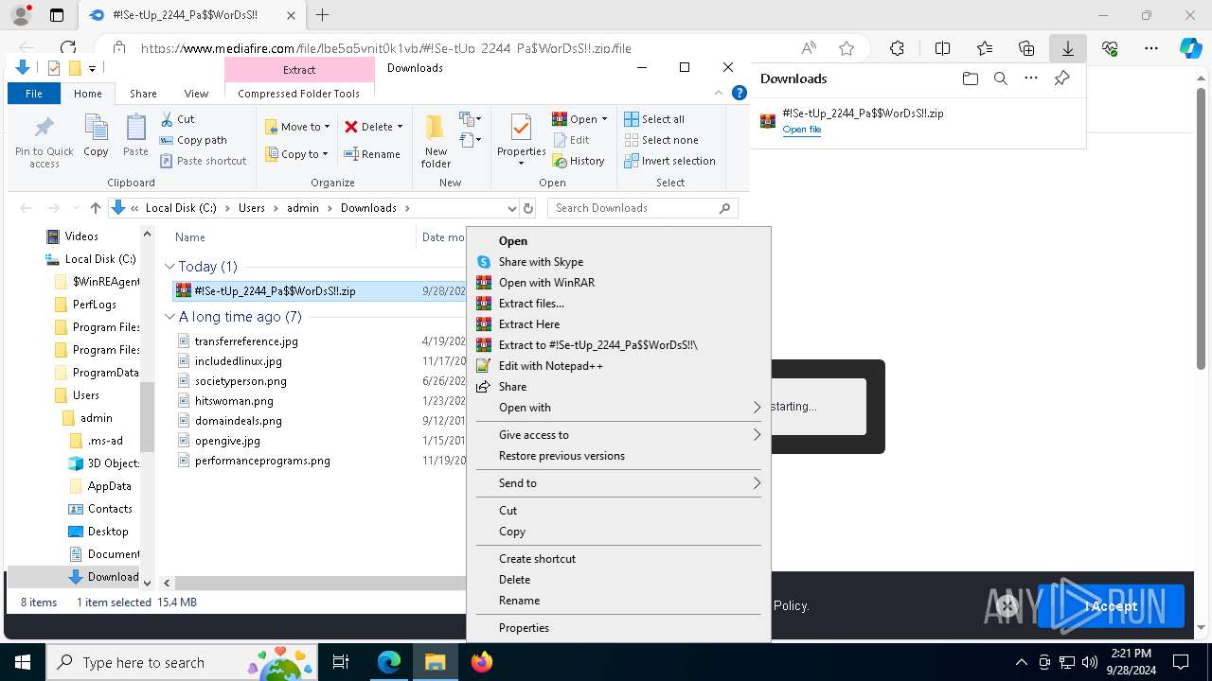
Task: Click the ribbon Rename button
Action: [371, 154]
